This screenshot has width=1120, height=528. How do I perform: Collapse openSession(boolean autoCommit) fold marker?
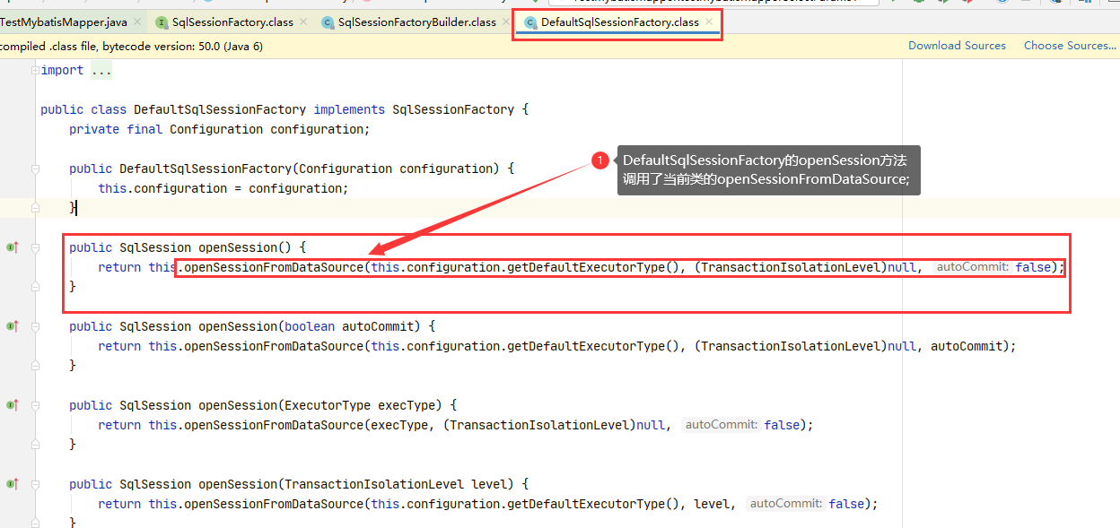pos(35,326)
